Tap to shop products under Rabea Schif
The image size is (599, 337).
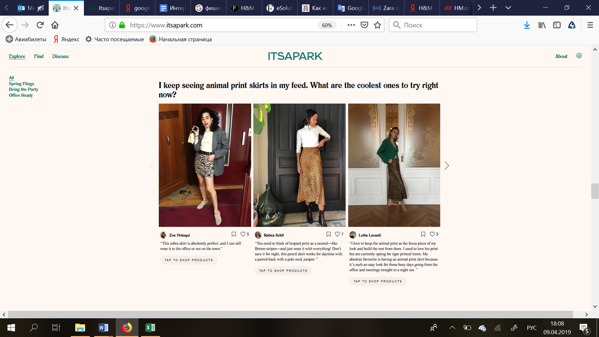pos(283,271)
